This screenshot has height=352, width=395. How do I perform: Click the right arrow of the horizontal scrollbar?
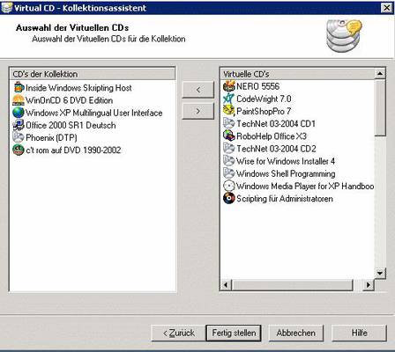[368, 284]
